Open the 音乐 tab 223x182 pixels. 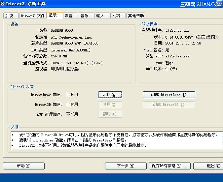click(x=86, y=15)
